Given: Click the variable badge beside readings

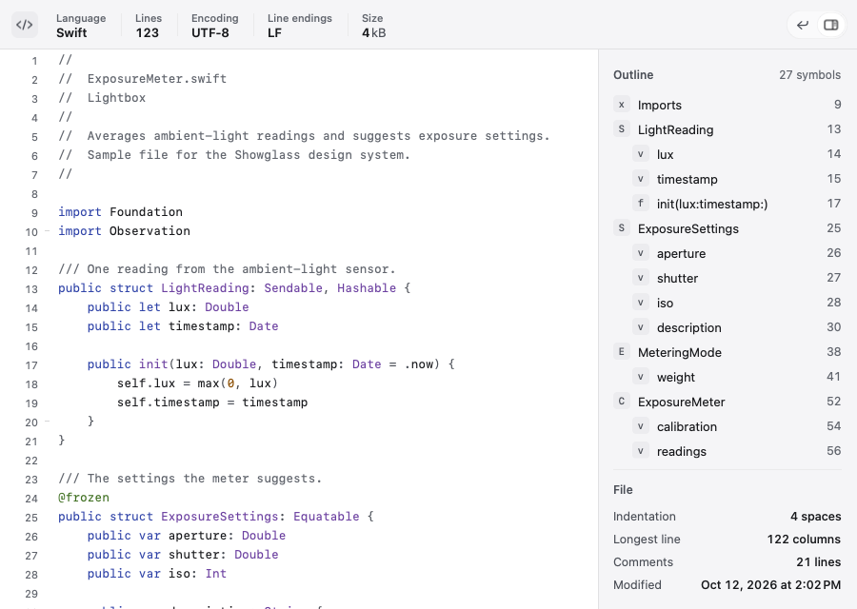Looking at the screenshot, I should [x=641, y=451].
